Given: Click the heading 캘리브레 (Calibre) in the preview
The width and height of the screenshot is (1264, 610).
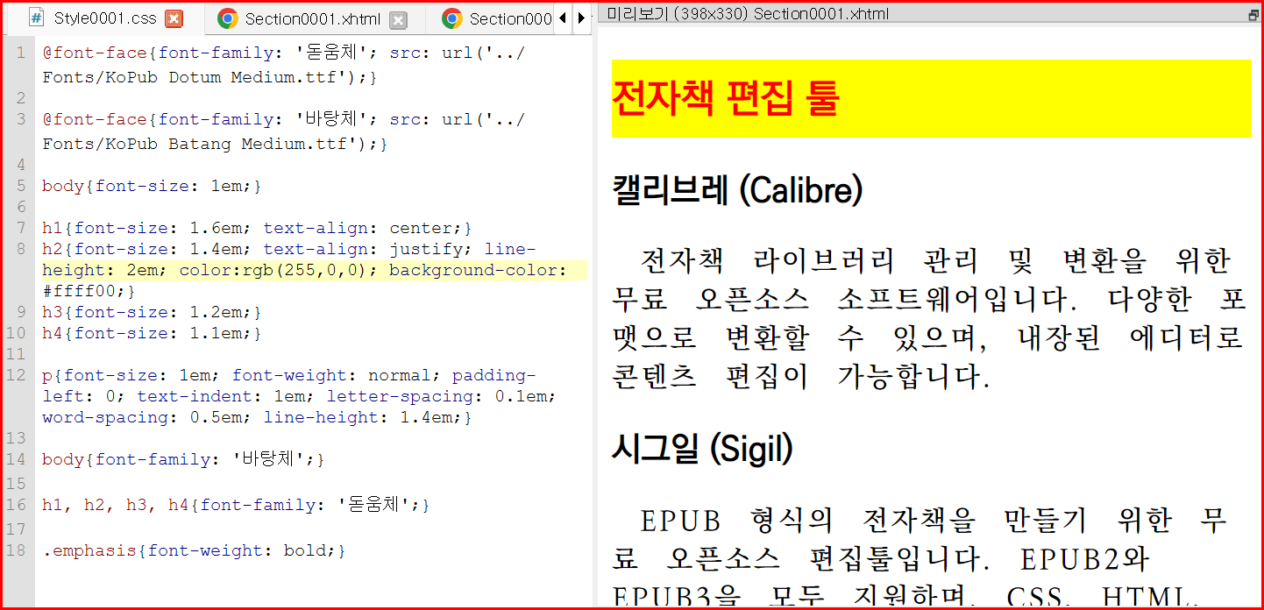Looking at the screenshot, I should (x=737, y=190).
